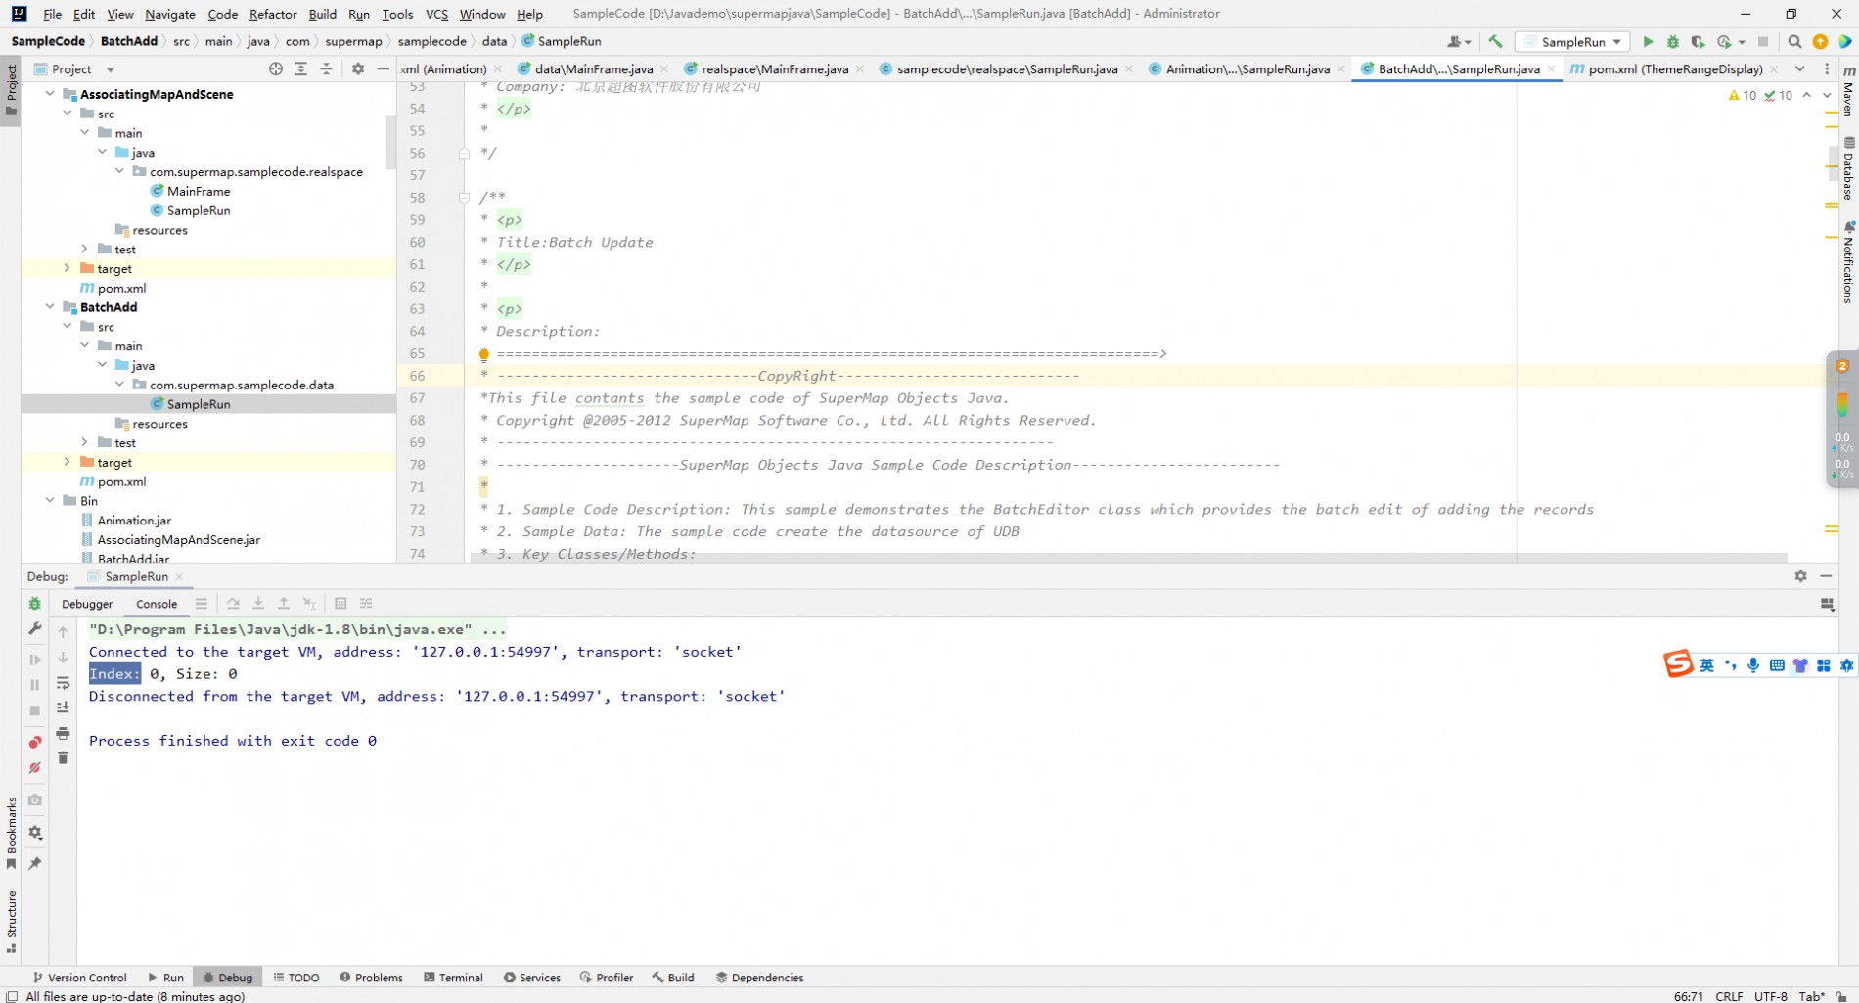Toggle the Notifications tool window stripe
Image resolution: width=1859 pixels, height=1003 pixels.
1848,262
